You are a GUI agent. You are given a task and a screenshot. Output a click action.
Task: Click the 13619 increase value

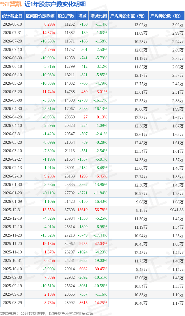pos(82,210)
